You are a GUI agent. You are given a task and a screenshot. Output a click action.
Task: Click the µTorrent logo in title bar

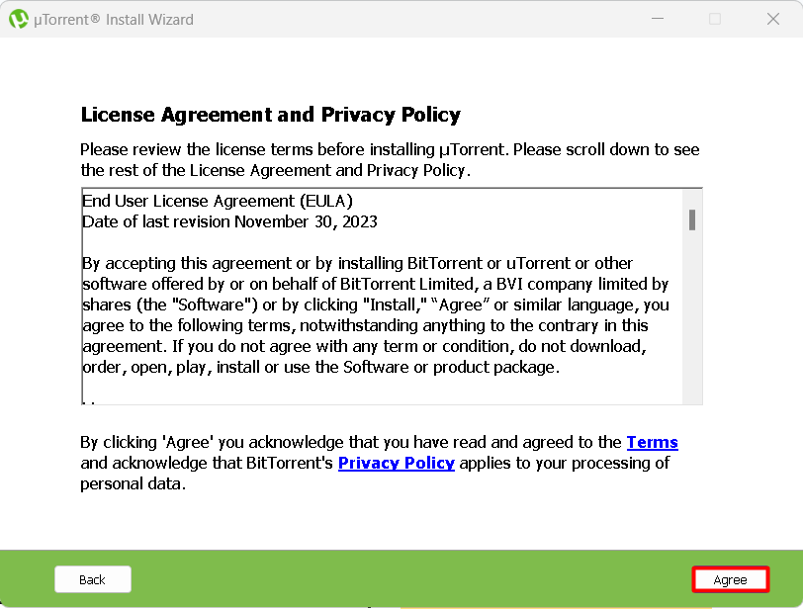(x=19, y=20)
